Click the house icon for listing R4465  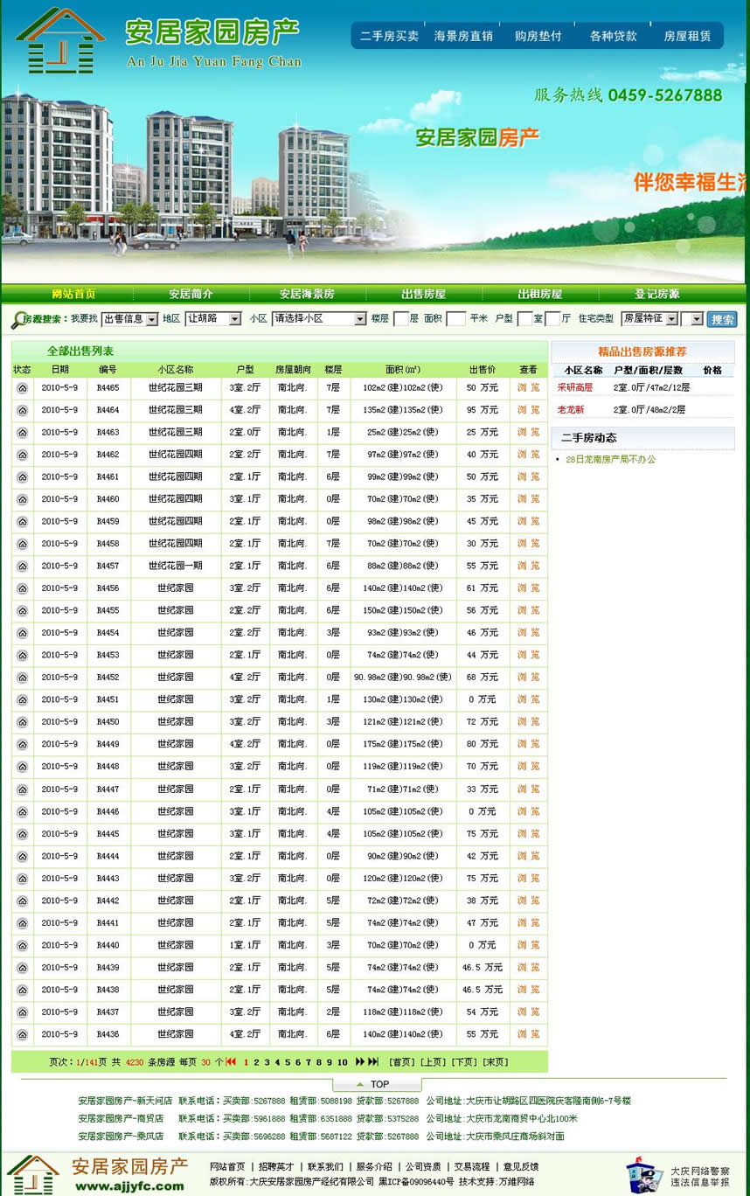pos(22,388)
